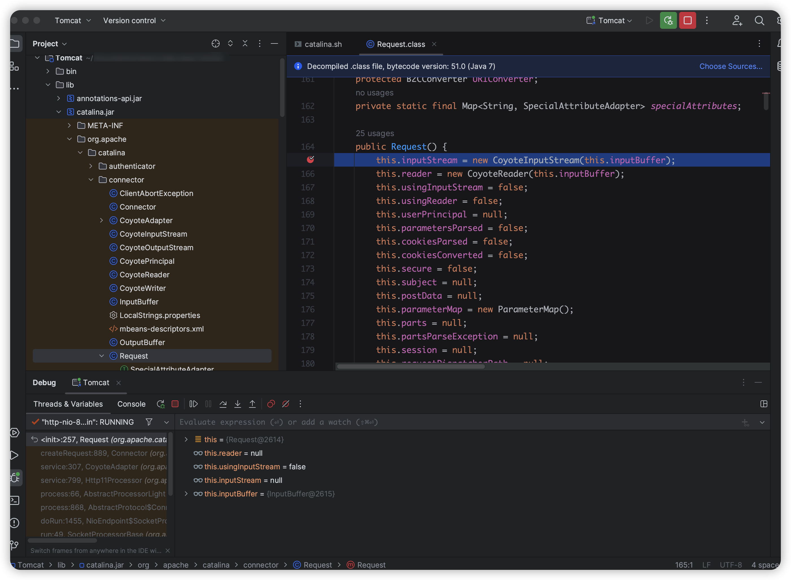Open more debug toolbar actions

coord(300,404)
